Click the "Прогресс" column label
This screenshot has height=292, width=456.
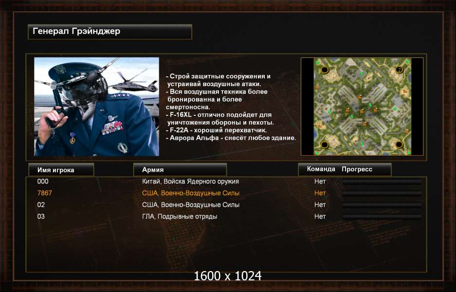tap(357, 169)
